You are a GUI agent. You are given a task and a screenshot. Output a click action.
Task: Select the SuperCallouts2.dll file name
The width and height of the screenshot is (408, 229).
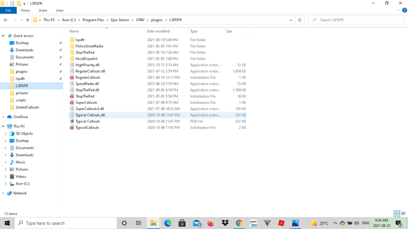coord(90,109)
